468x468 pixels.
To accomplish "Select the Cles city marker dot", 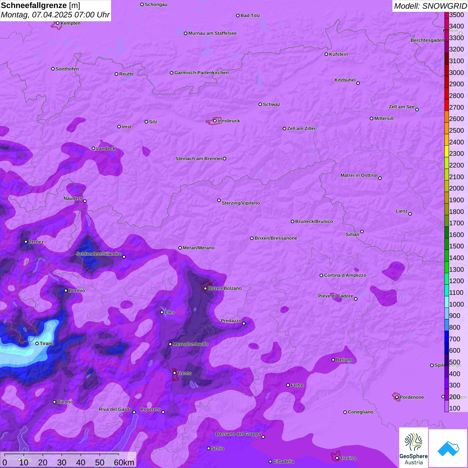I will (162, 312).
